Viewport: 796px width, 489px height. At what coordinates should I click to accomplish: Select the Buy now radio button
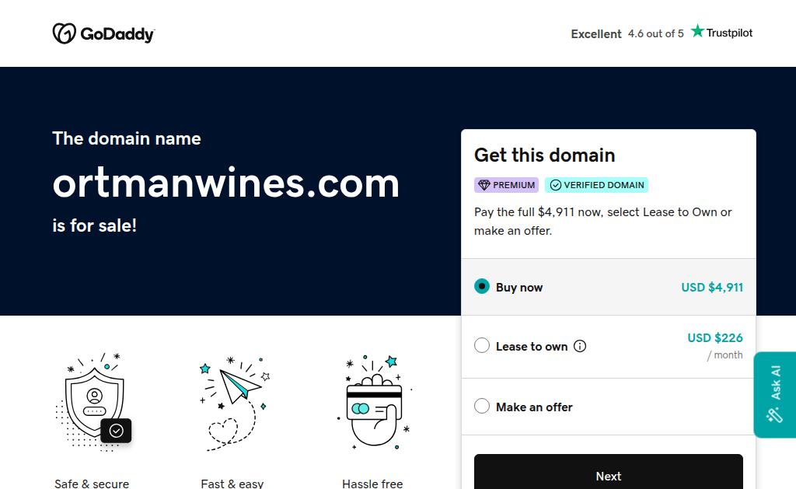pos(482,286)
